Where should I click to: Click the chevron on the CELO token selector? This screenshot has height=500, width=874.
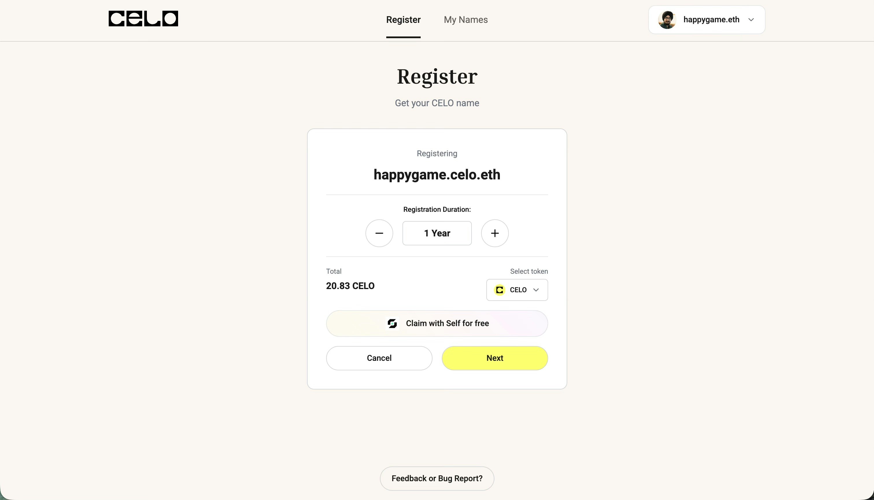(536, 290)
